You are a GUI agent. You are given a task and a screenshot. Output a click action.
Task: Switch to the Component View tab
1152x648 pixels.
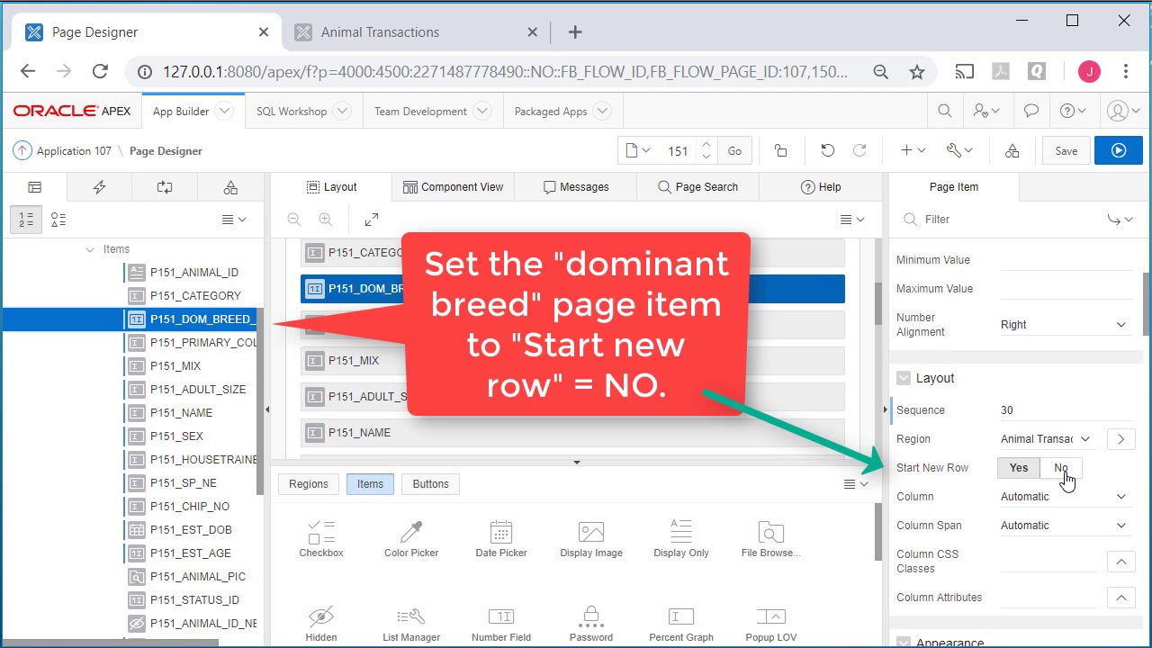coord(453,187)
